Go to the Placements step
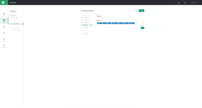Viewport: 202px width, 108px height. coord(85,20)
